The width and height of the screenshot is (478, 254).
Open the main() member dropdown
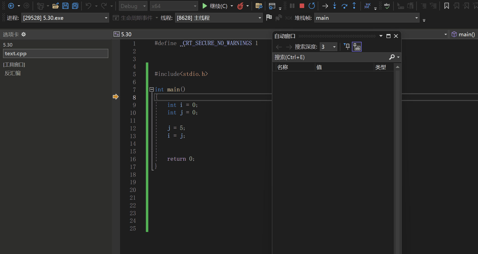pyautogui.click(x=463, y=34)
